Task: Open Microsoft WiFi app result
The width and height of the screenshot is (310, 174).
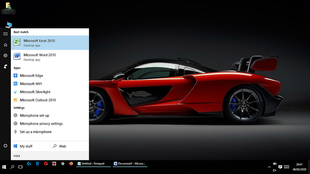Action: tap(50, 84)
